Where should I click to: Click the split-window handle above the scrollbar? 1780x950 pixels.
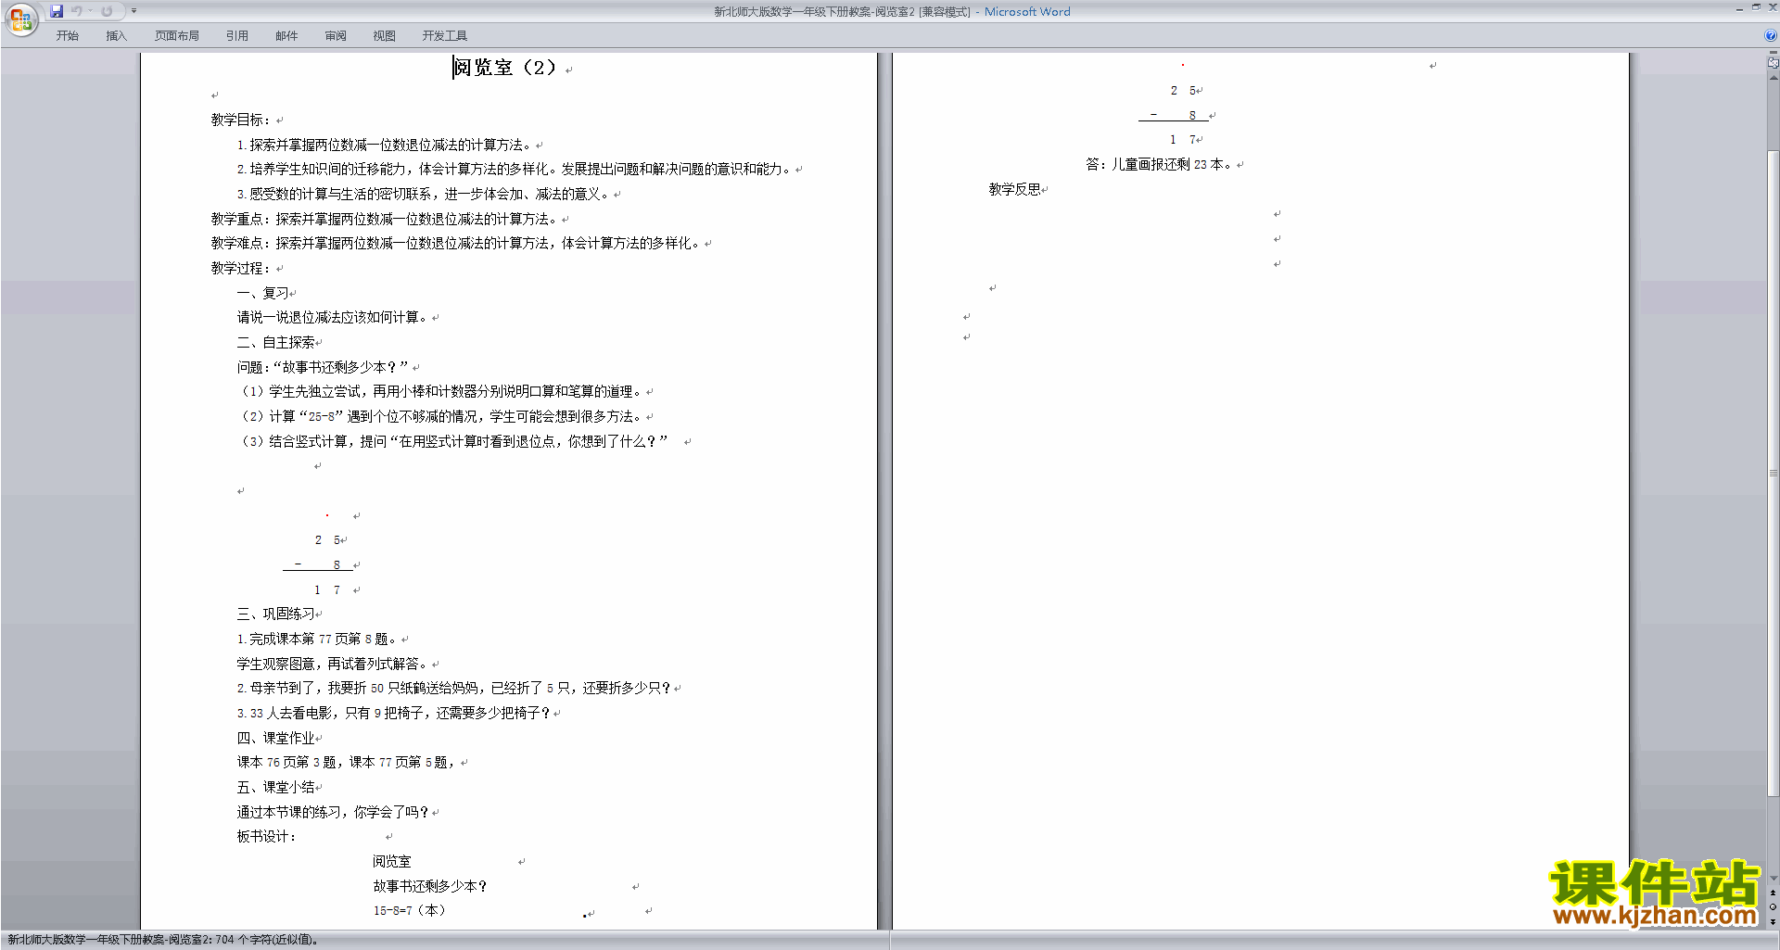click(x=1773, y=53)
